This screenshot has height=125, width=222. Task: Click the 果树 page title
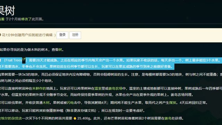(7, 11)
